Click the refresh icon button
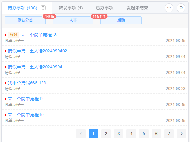Screen dimensions: 191x142 (181, 8)
